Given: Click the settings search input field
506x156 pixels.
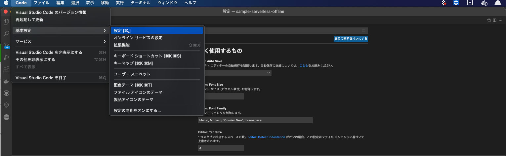Looking at the screenshot, I should 283,30.
